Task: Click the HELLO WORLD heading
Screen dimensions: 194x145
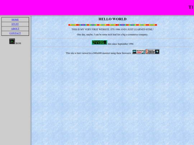Action: pyautogui.click(x=112, y=19)
